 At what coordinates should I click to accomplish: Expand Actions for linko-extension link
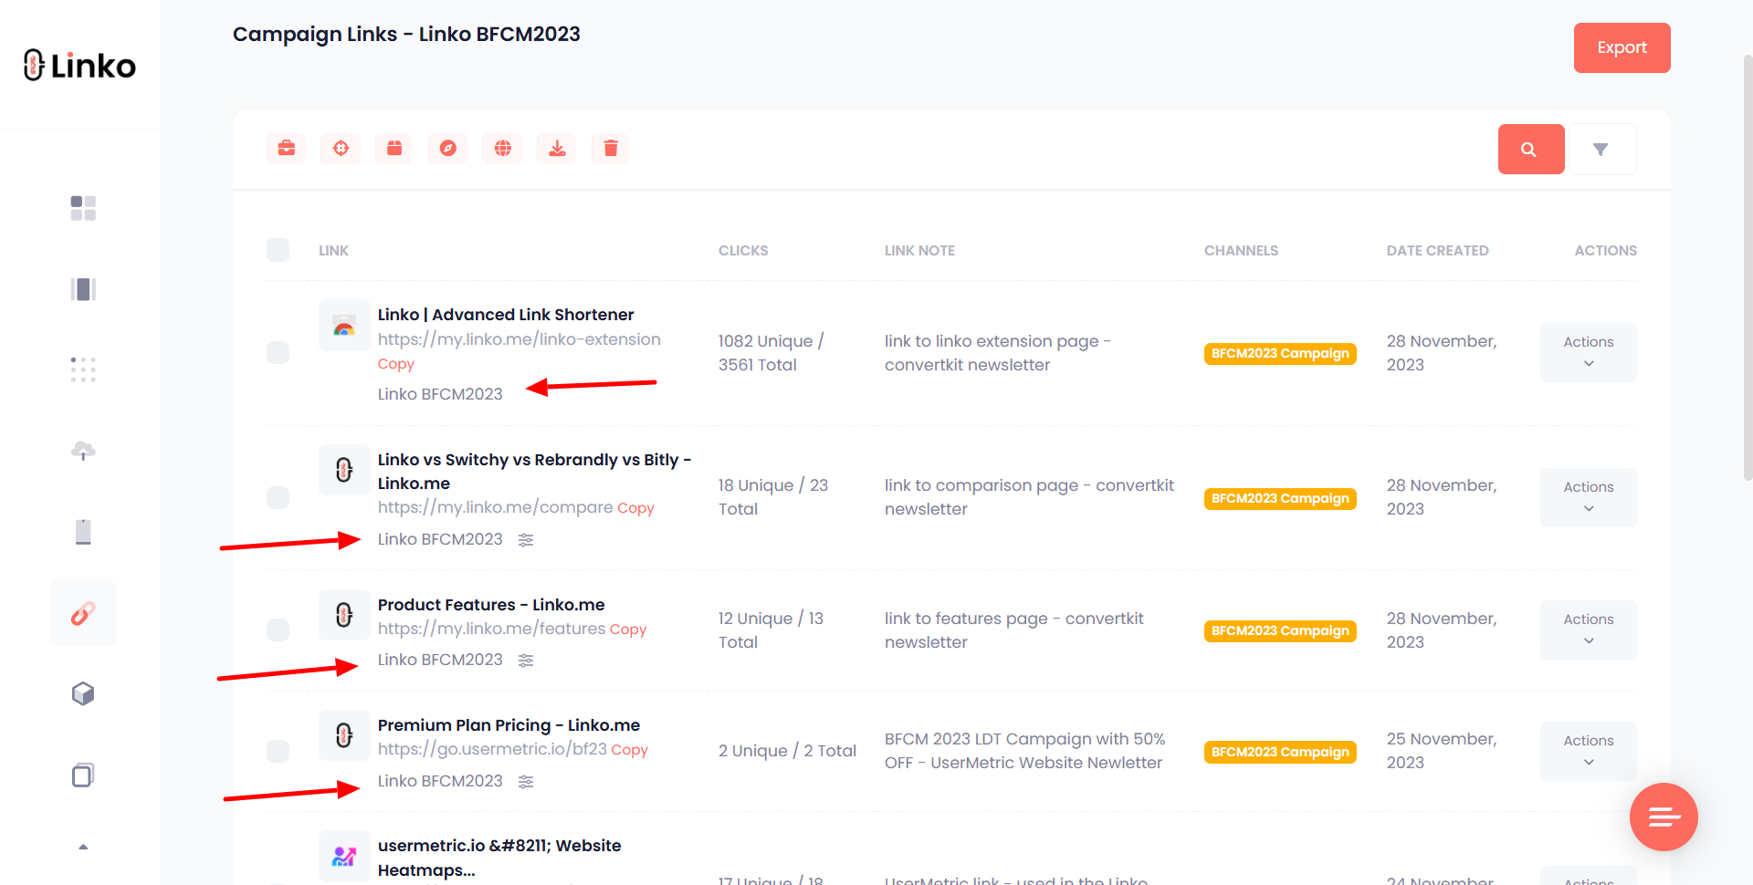coord(1588,352)
